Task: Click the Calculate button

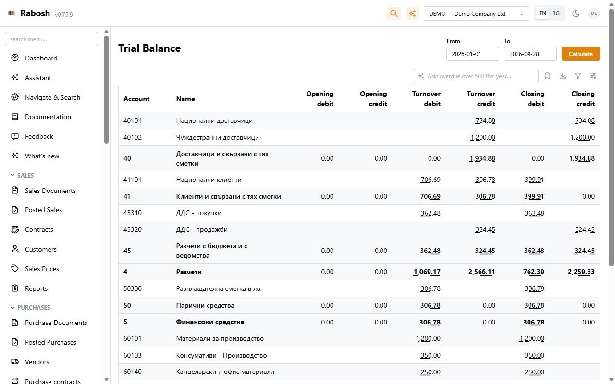Action: 581,54
